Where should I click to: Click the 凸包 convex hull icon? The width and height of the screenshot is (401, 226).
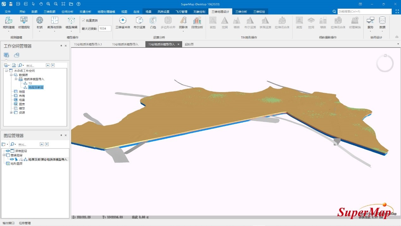[153, 21]
